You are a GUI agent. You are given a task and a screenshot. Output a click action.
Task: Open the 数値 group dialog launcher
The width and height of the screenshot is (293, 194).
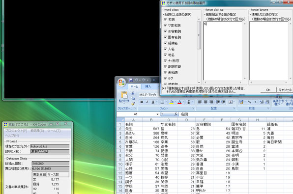point(268,109)
